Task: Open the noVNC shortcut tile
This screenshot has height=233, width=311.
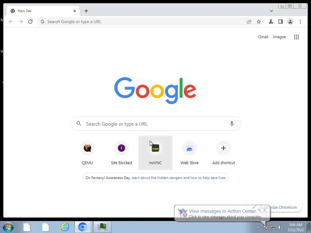Action: [x=155, y=153]
